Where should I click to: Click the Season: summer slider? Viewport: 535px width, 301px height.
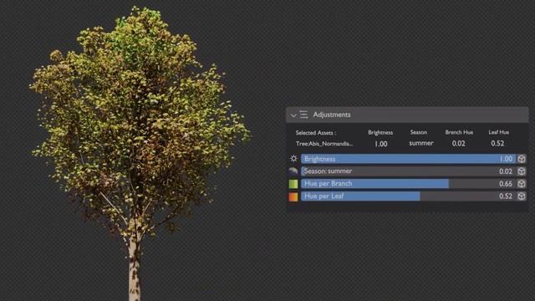408,171
